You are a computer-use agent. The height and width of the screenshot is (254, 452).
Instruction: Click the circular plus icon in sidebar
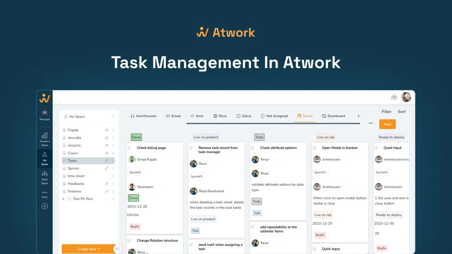pos(44,206)
